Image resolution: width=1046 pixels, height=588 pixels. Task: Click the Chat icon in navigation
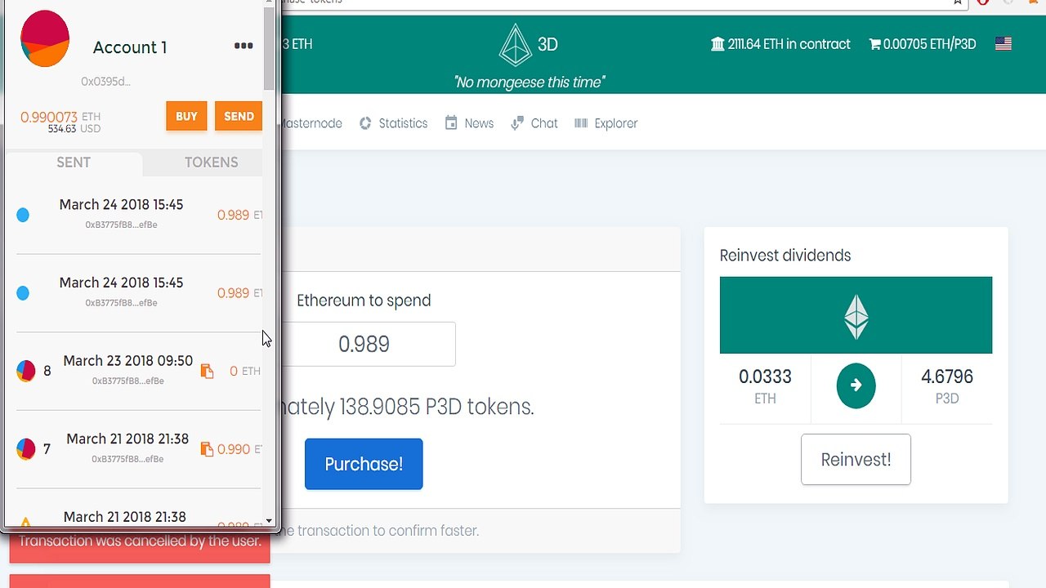click(x=517, y=123)
